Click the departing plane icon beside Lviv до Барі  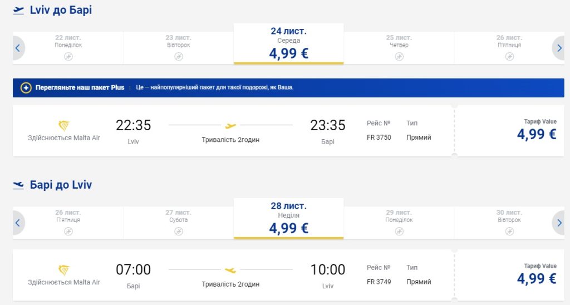(x=19, y=10)
